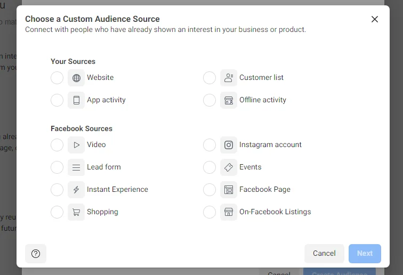Click the Lead form lines icon
This screenshot has width=403, height=275.
pos(76,167)
